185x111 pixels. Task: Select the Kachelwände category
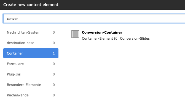point(31,95)
